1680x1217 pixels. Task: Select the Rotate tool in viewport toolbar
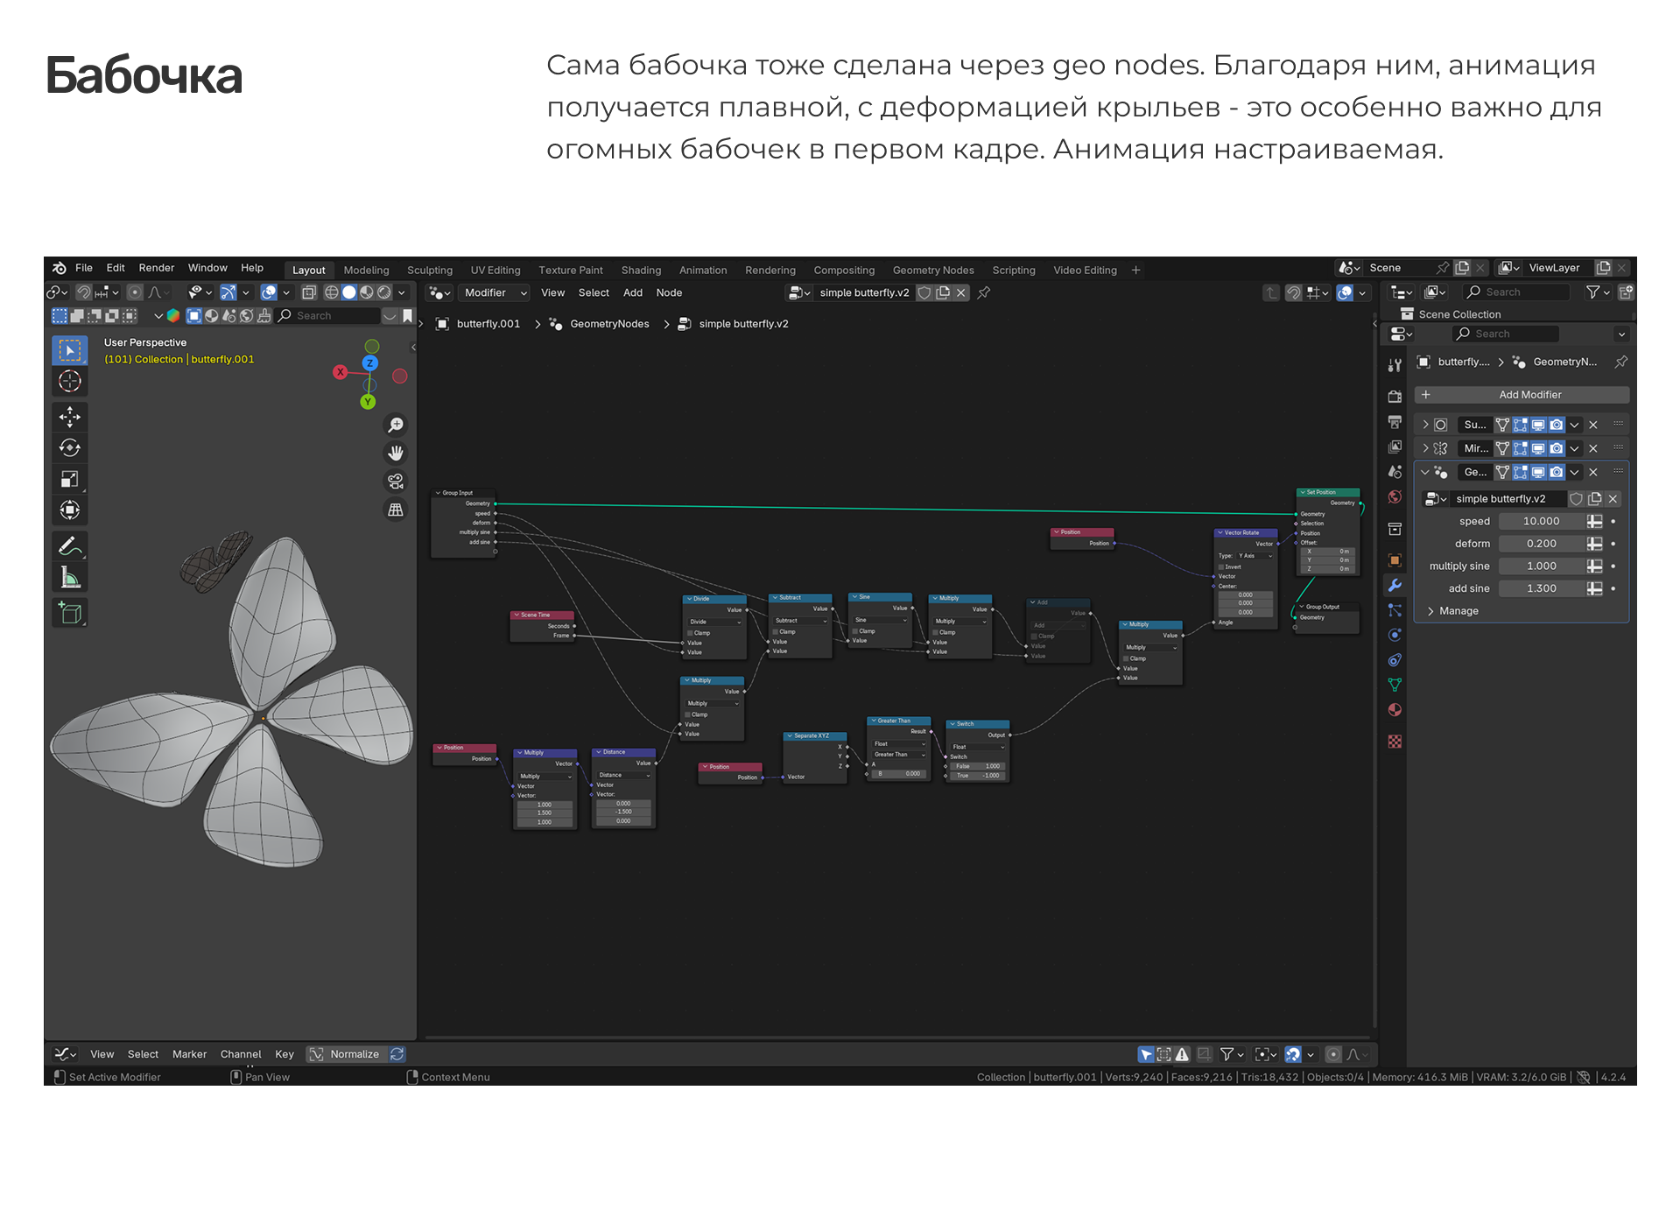(x=70, y=448)
